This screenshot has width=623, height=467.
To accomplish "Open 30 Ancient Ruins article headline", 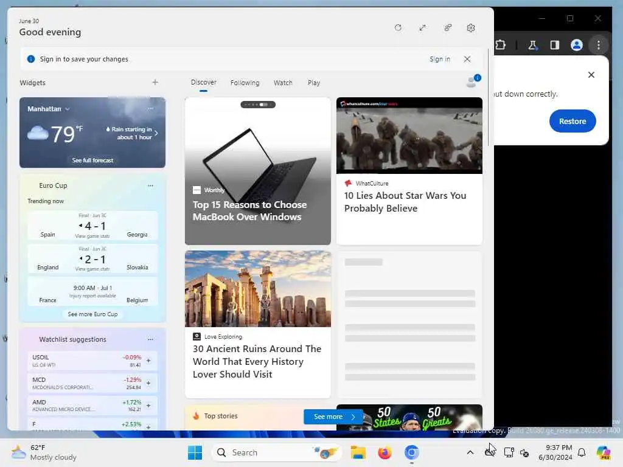I will [x=257, y=361].
